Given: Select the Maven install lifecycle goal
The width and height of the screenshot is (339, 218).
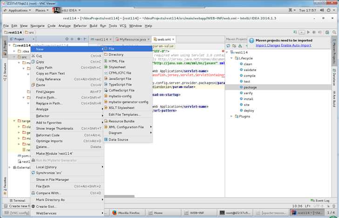Looking at the screenshot, I should (248, 99).
